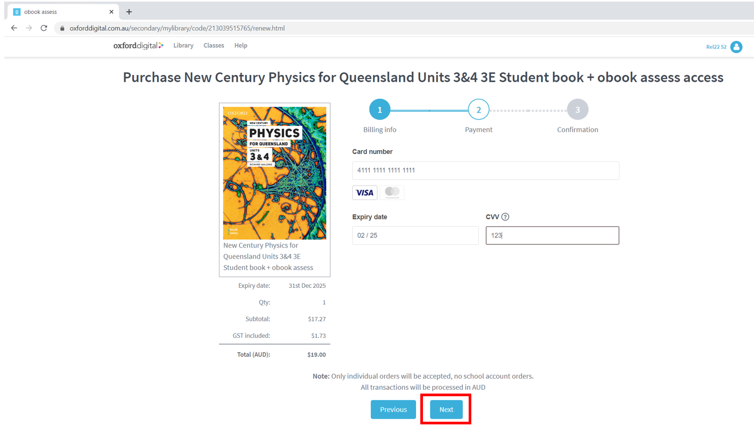Click into the Card number field
Screen dimensions: 754x435
(485, 170)
